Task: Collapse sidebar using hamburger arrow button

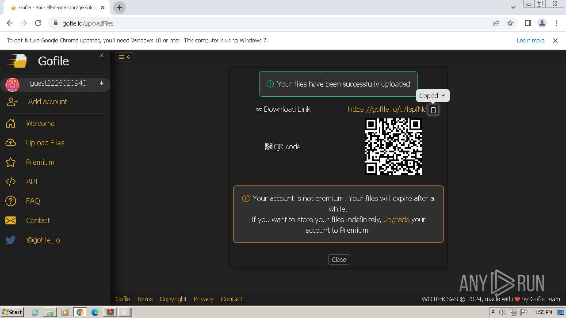Action: pos(125,57)
